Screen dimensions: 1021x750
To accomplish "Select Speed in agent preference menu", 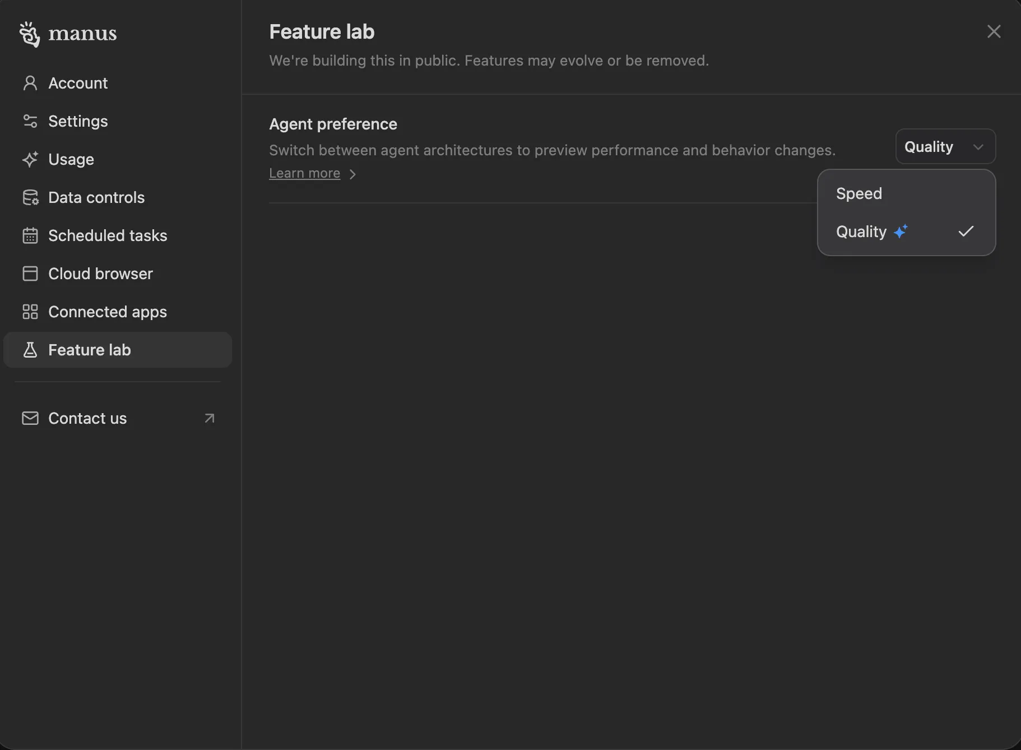I will click(859, 193).
